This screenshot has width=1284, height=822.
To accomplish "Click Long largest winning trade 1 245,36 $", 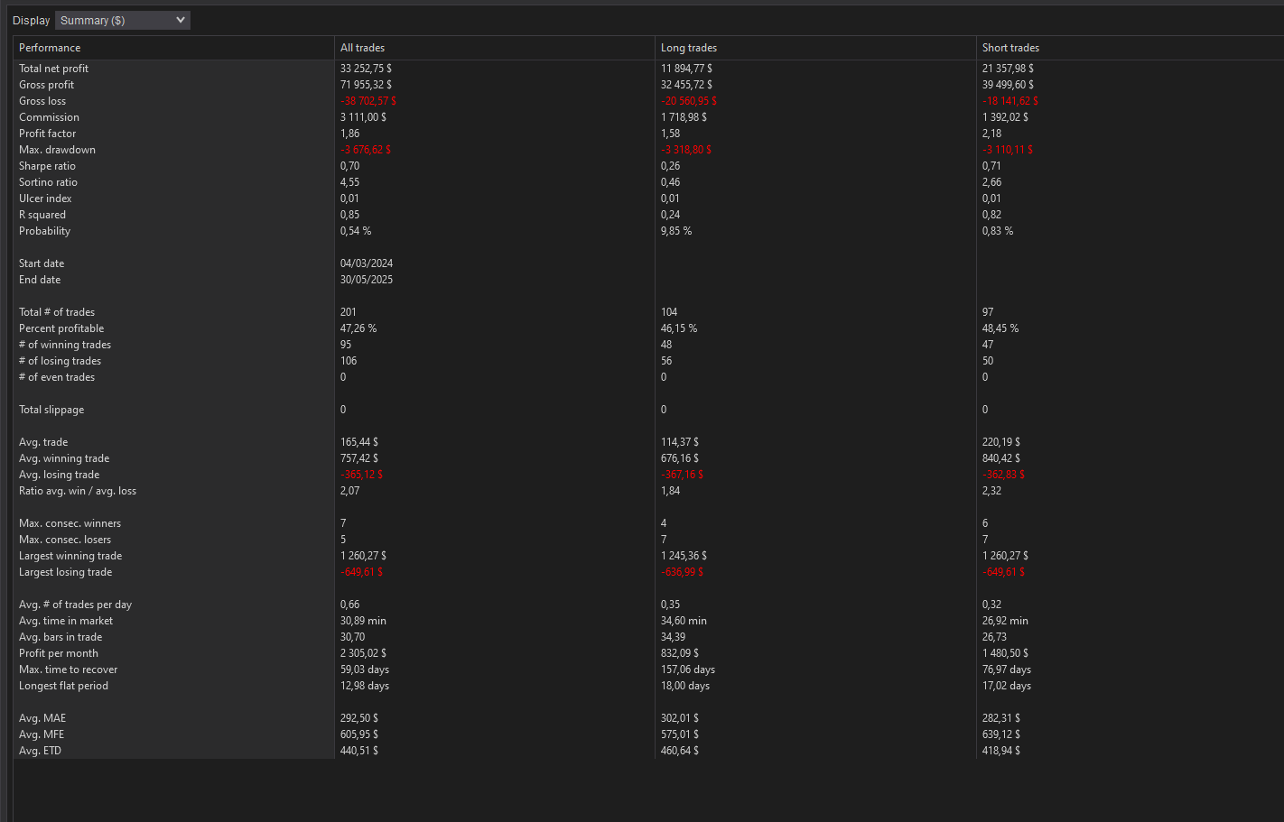I will click(x=684, y=556).
